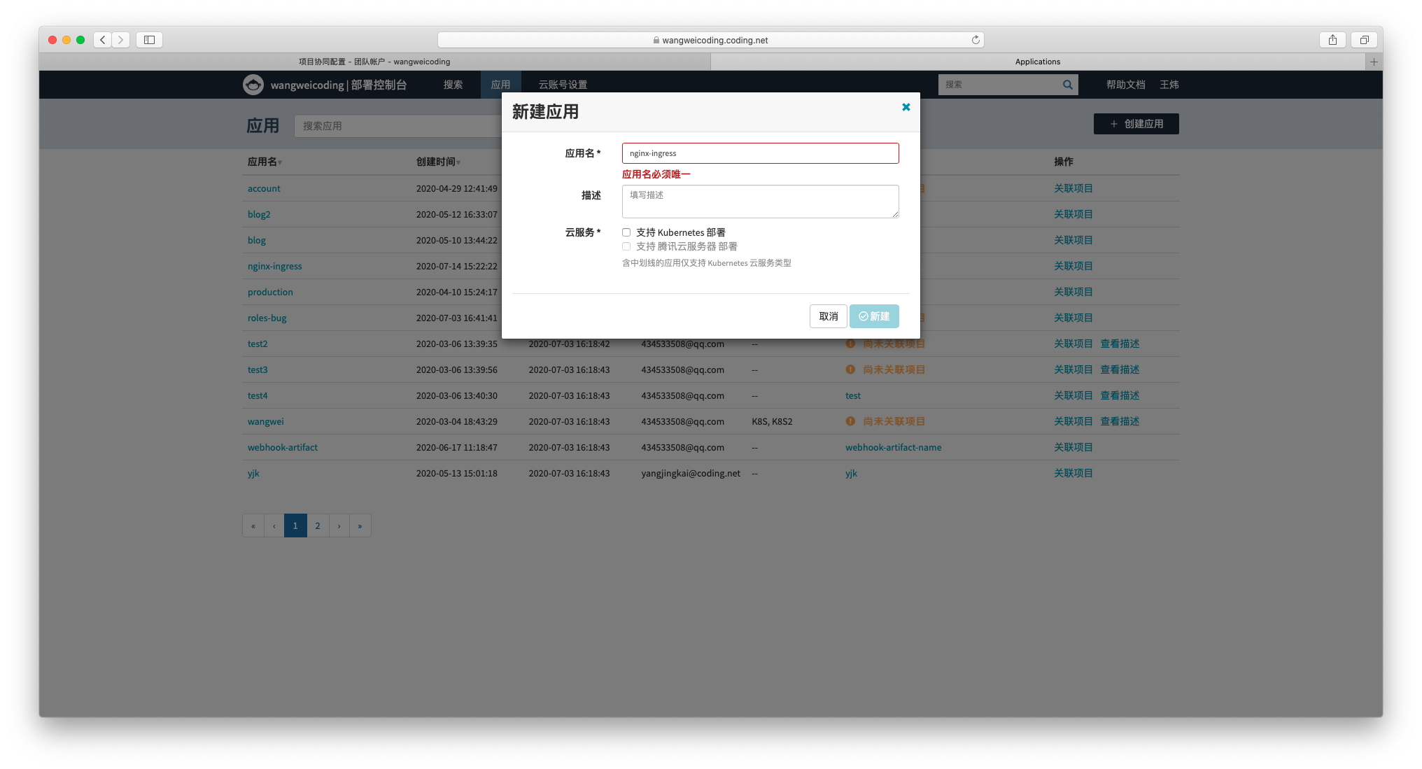Go to pagination page 2
Image resolution: width=1422 pixels, height=769 pixels.
tap(318, 525)
